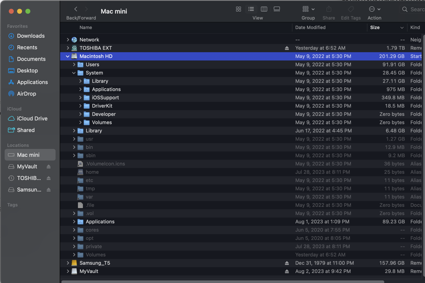The width and height of the screenshot is (425, 283).
Task: Open Recents in sidebar
Action: point(30,48)
